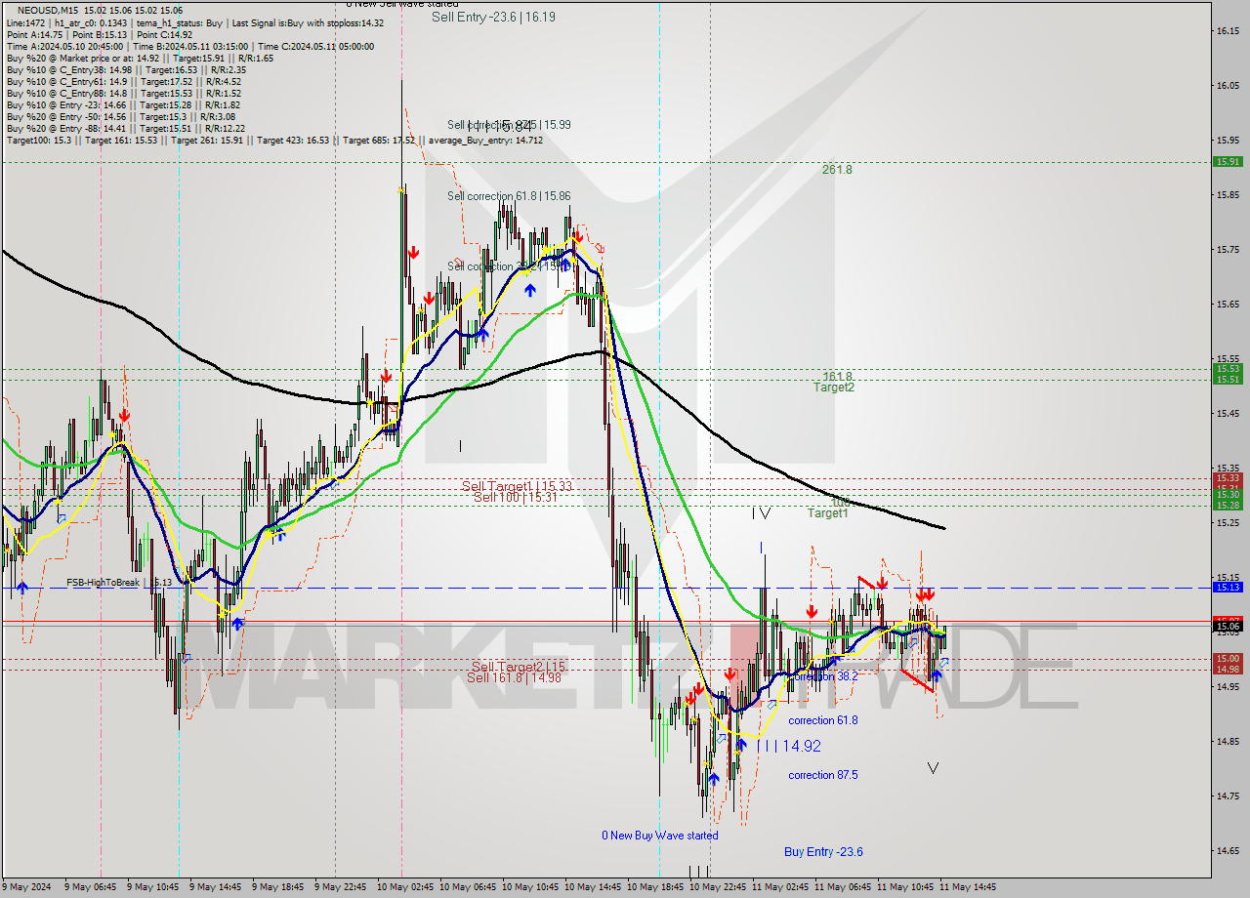This screenshot has width=1250, height=898.
Task: Select the Target2 label on the chart
Action: [x=834, y=388]
